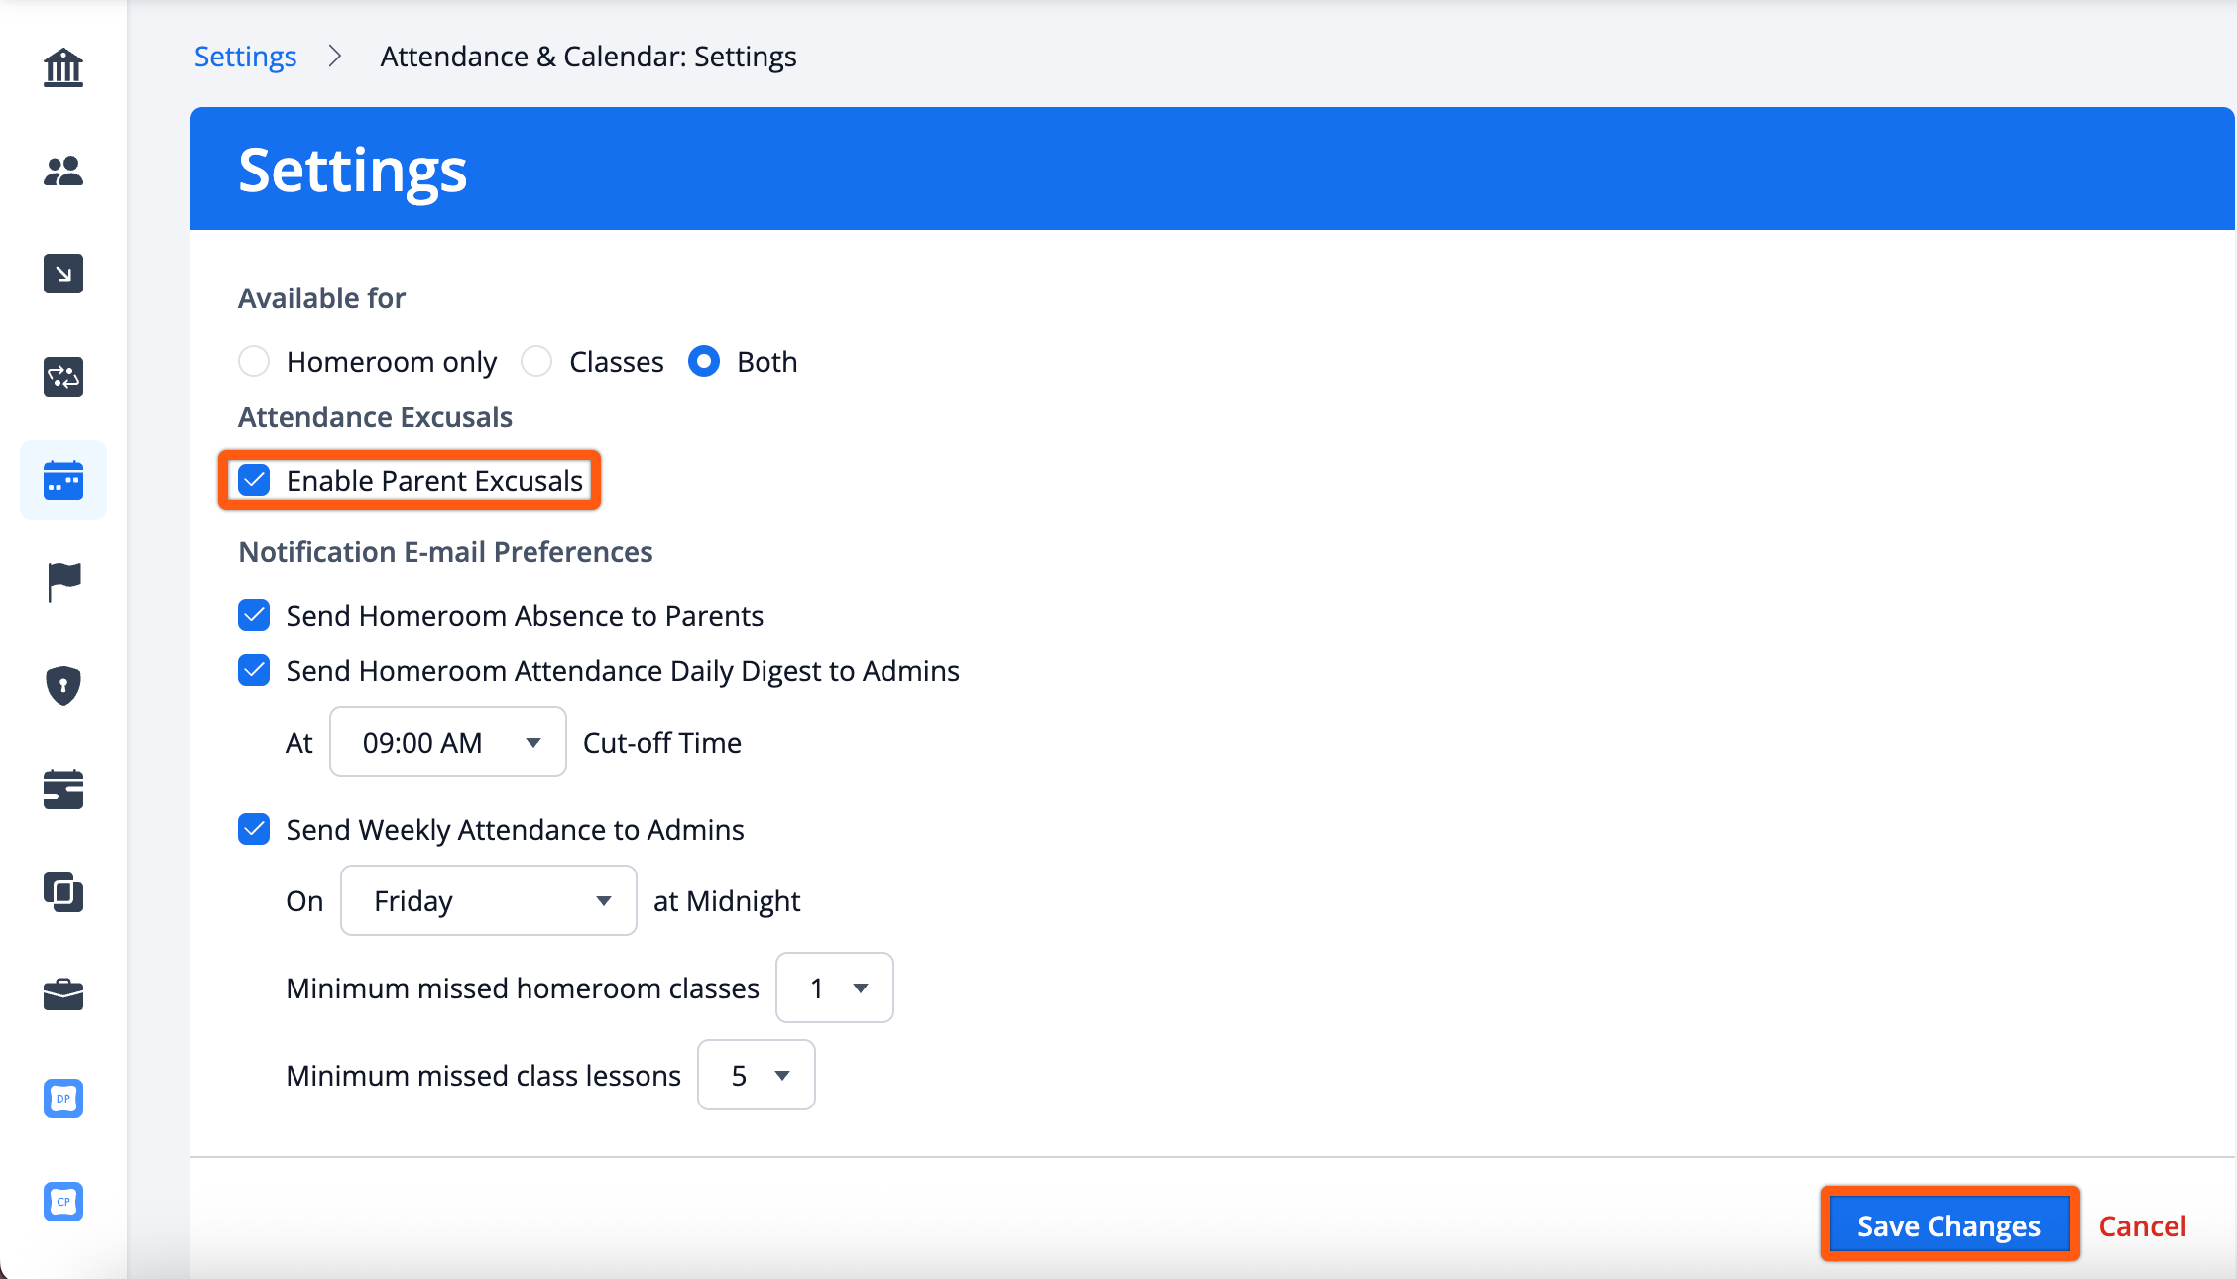Click the shield security sidebar icon
The image size is (2237, 1279).
[x=63, y=685]
